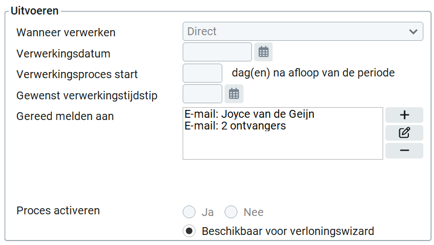434x245 pixels.
Task: Click the Proces activeren label
Action: point(58,211)
